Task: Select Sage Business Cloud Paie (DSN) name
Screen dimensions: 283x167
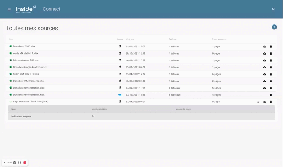Action: [x=31, y=102]
